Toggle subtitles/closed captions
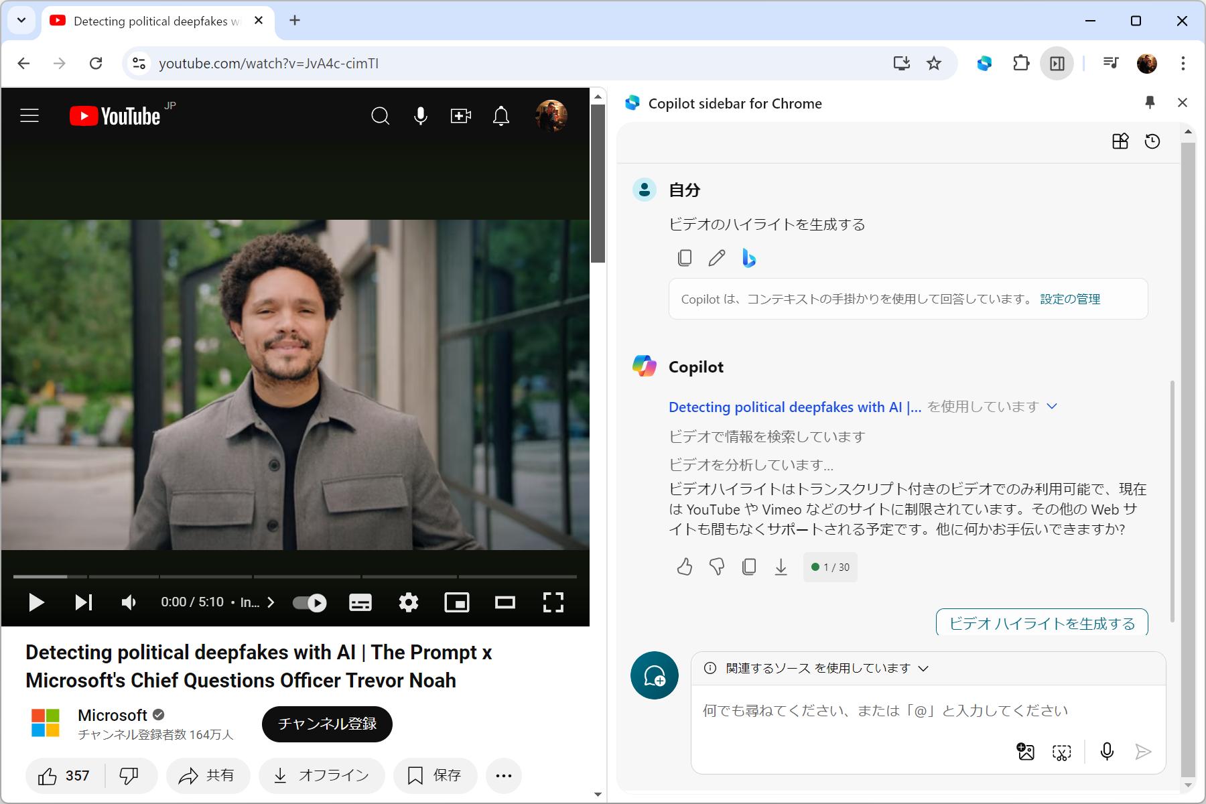 (x=360, y=602)
